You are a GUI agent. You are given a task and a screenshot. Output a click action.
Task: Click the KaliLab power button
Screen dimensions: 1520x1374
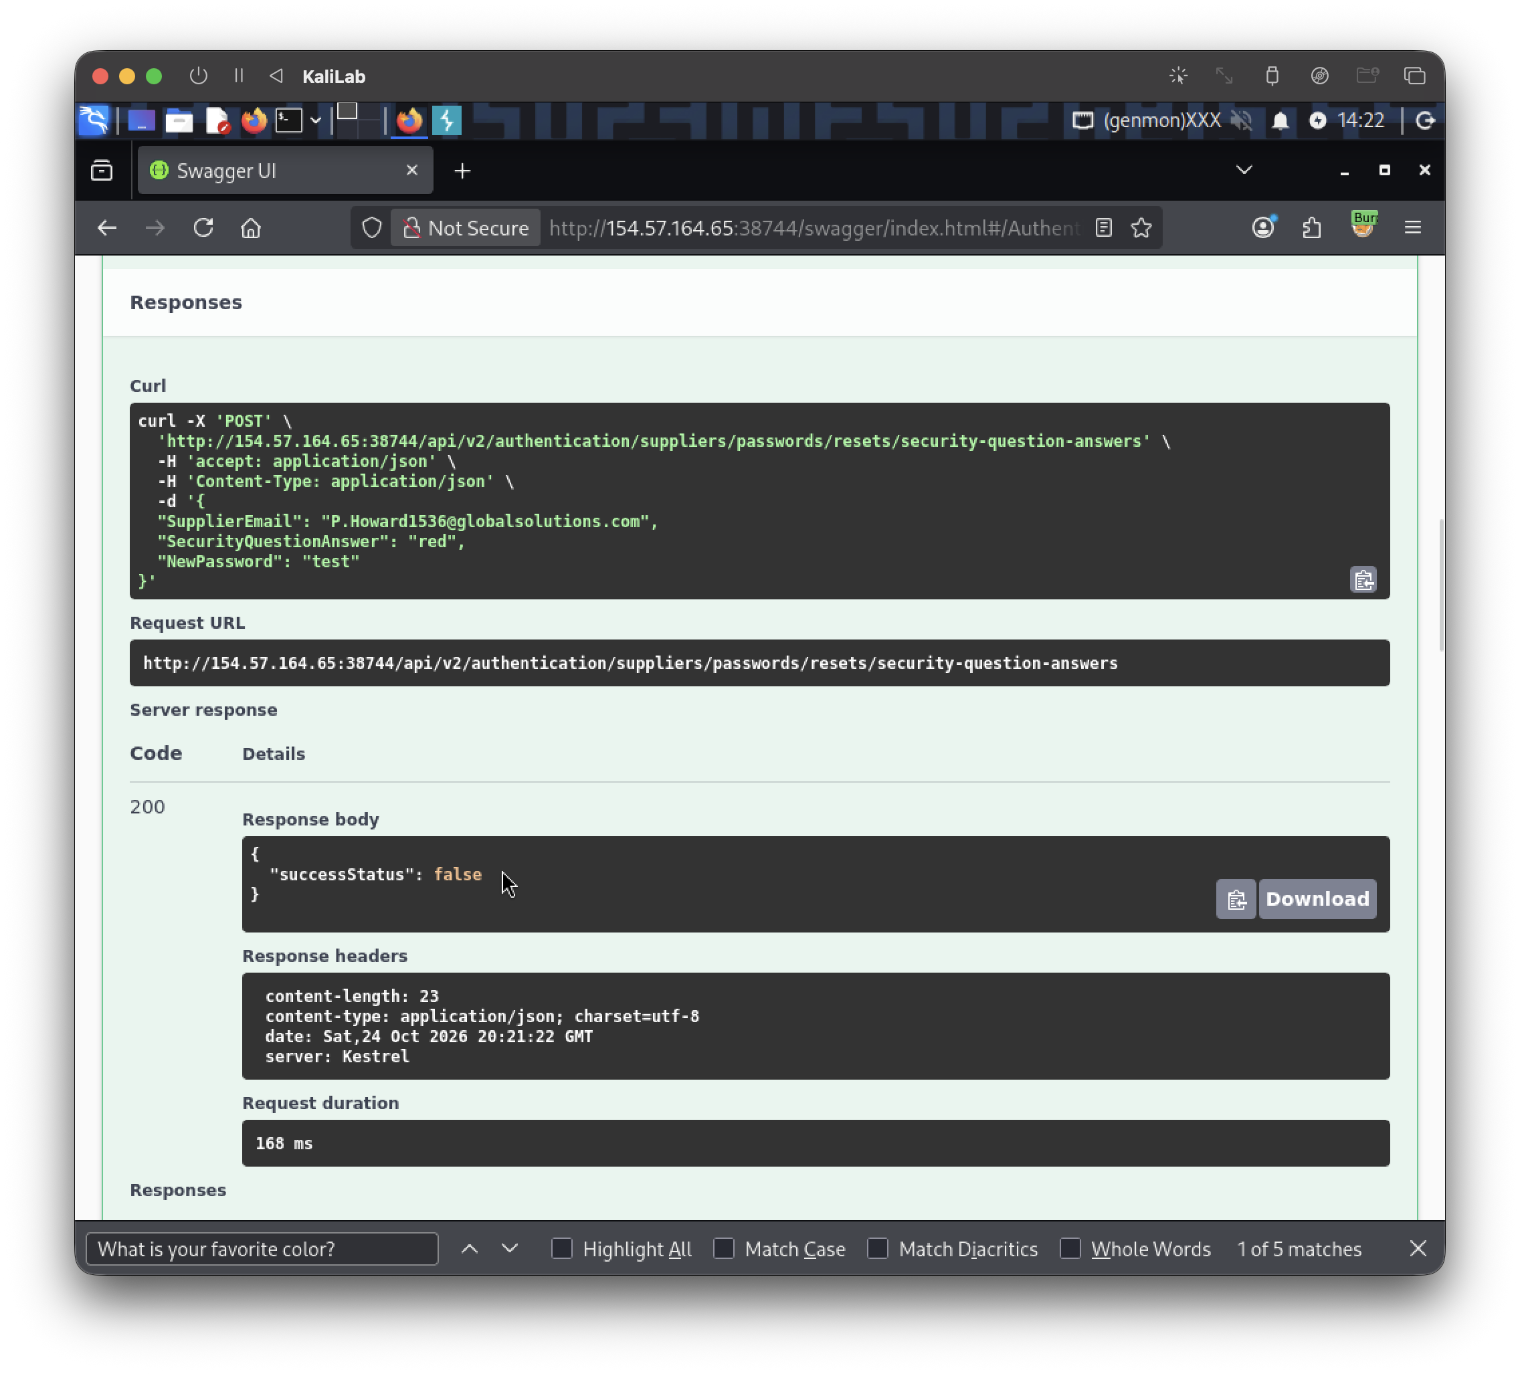click(x=198, y=76)
